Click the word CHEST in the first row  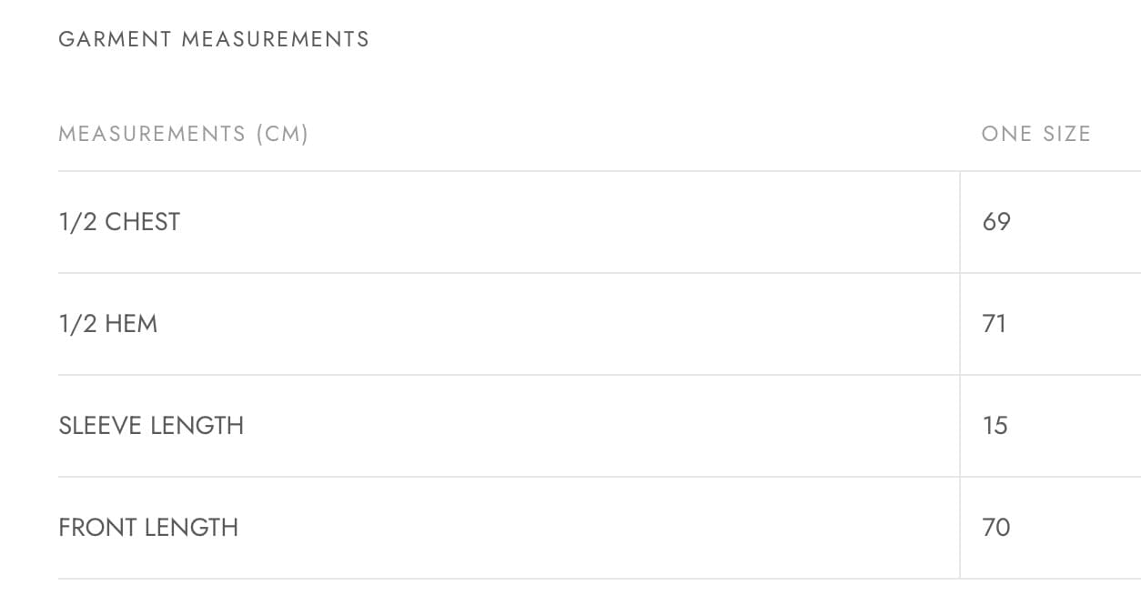tap(143, 222)
